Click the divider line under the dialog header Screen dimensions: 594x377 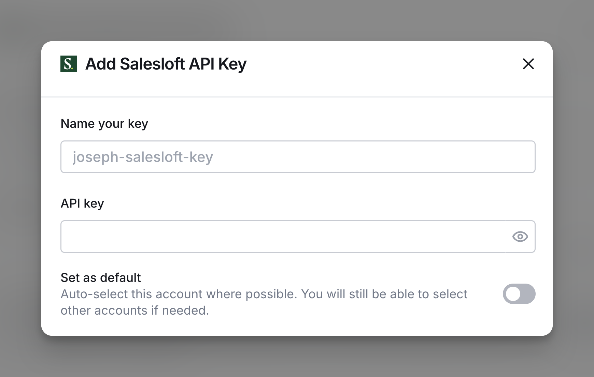coord(297,97)
